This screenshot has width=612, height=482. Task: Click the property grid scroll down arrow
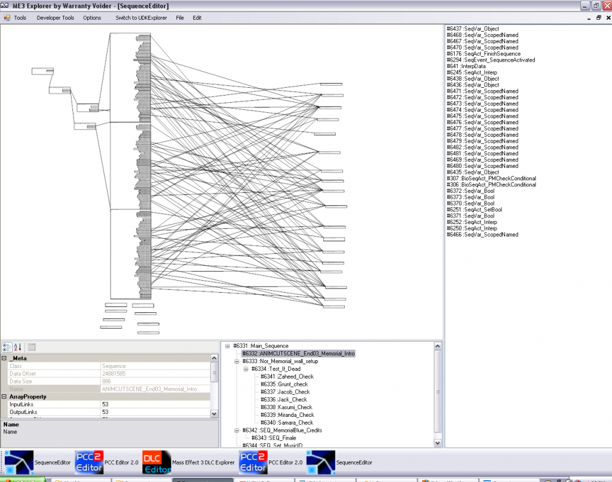click(214, 413)
